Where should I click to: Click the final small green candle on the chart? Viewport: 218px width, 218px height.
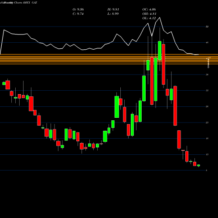click(x=198, y=165)
